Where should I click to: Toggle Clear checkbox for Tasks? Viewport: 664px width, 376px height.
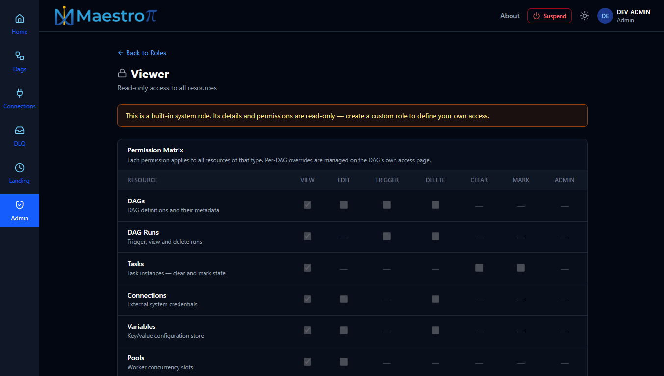pyautogui.click(x=479, y=268)
